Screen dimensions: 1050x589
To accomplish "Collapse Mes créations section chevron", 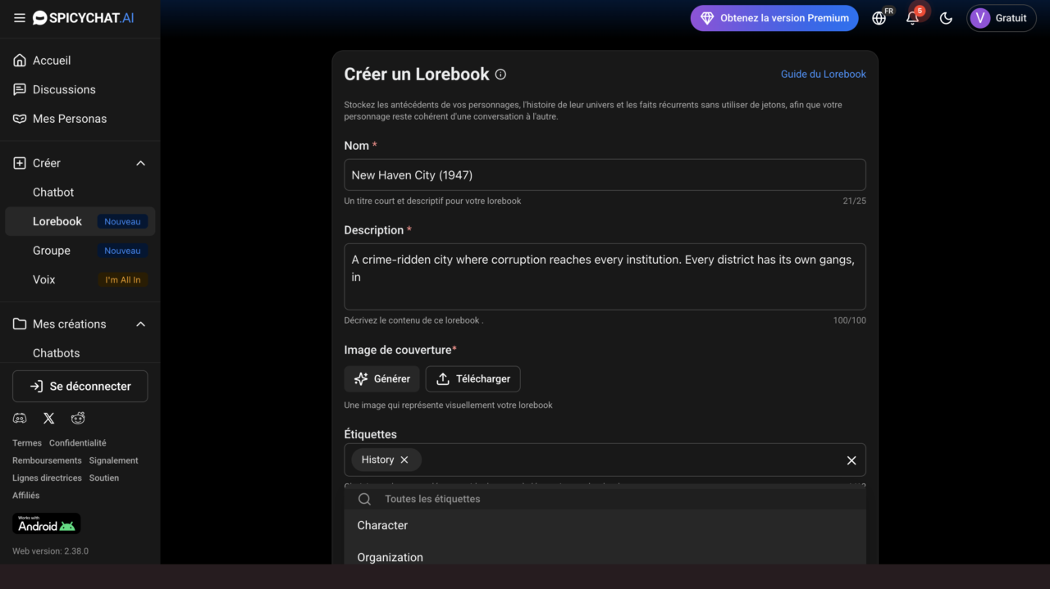I will click(140, 324).
